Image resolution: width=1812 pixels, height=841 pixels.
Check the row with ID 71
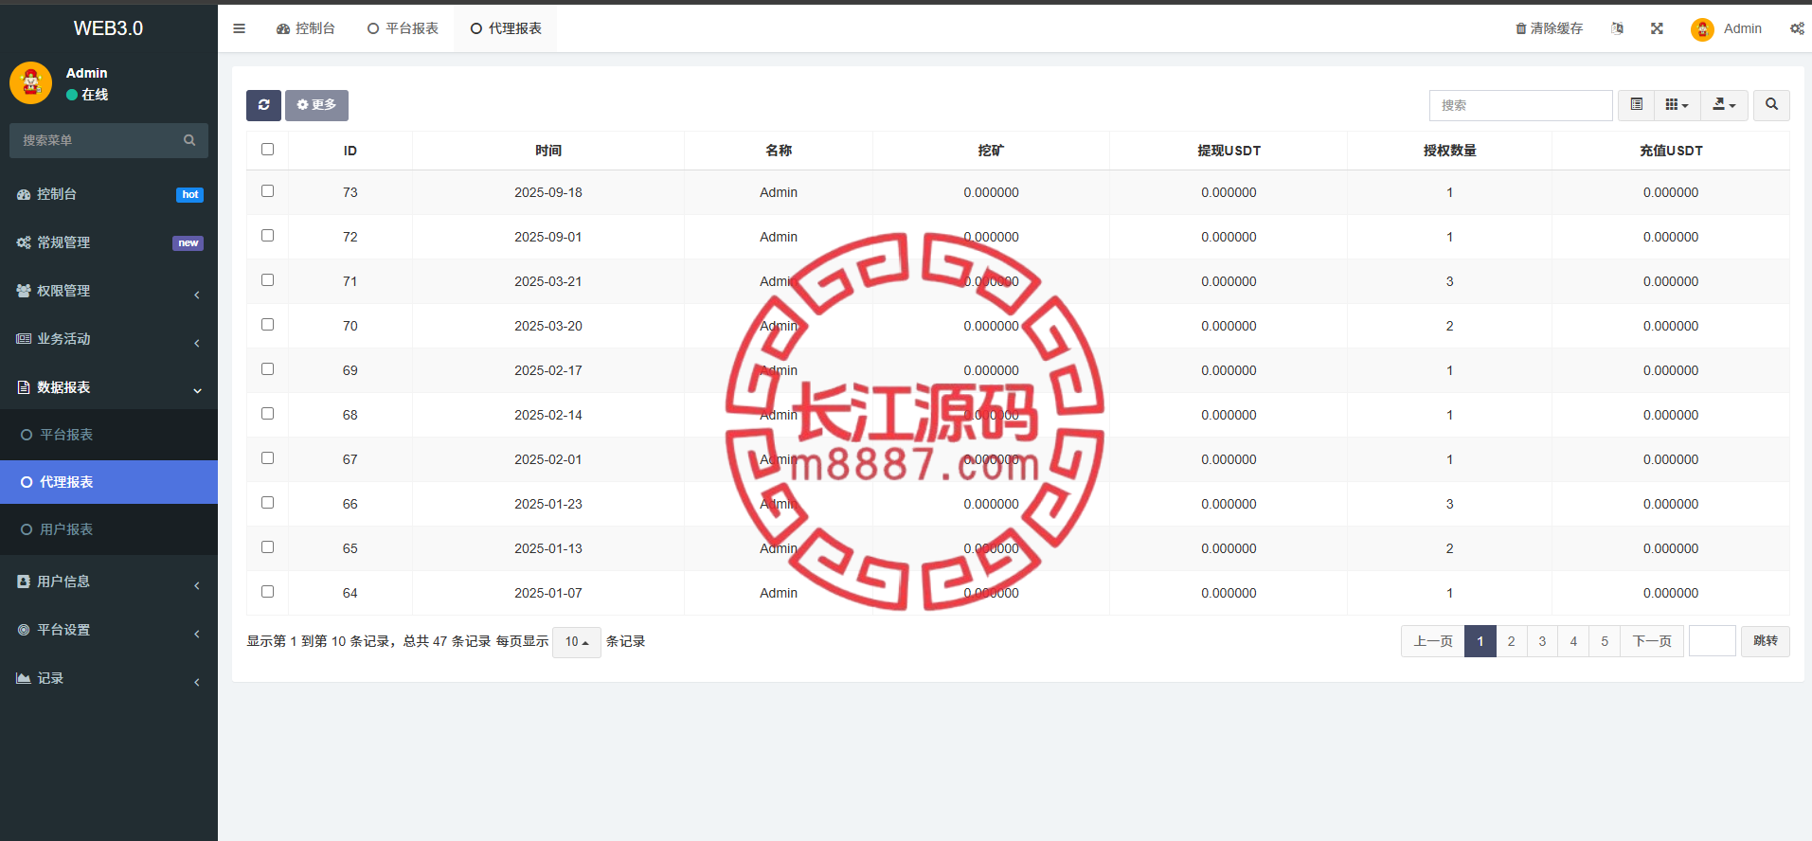pos(267,280)
